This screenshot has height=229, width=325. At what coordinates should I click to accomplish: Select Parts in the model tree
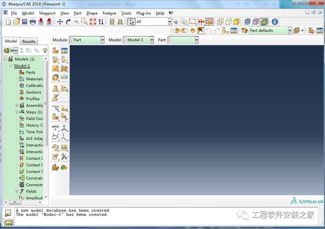pyautogui.click(x=30, y=72)
